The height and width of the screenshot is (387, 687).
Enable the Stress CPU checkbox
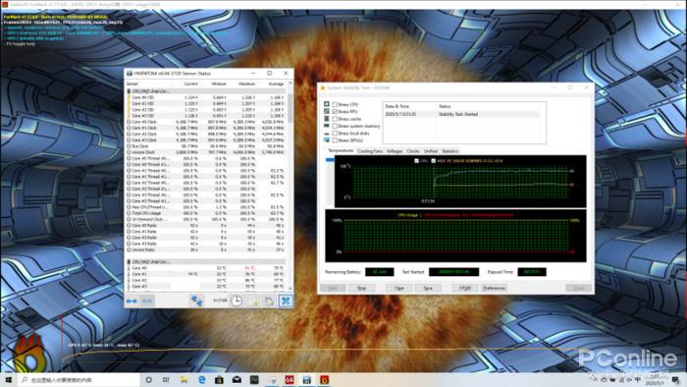335,105
